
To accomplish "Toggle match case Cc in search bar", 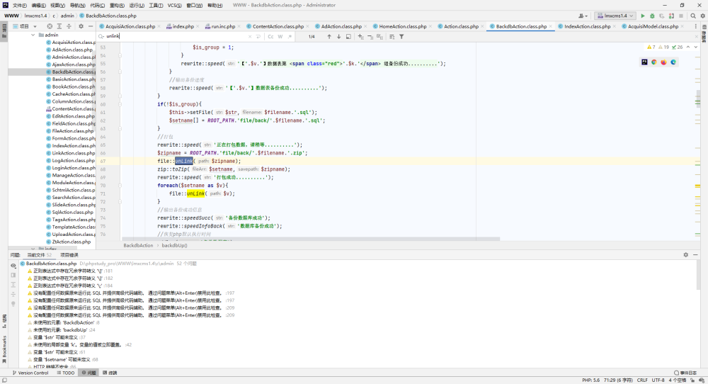I will (270, 37).
